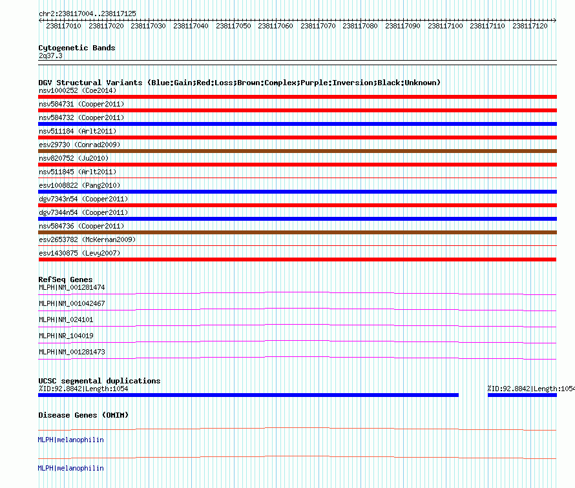
Task: Select the red loss bar under nsv1000252
Action: [x=297, y=97]
